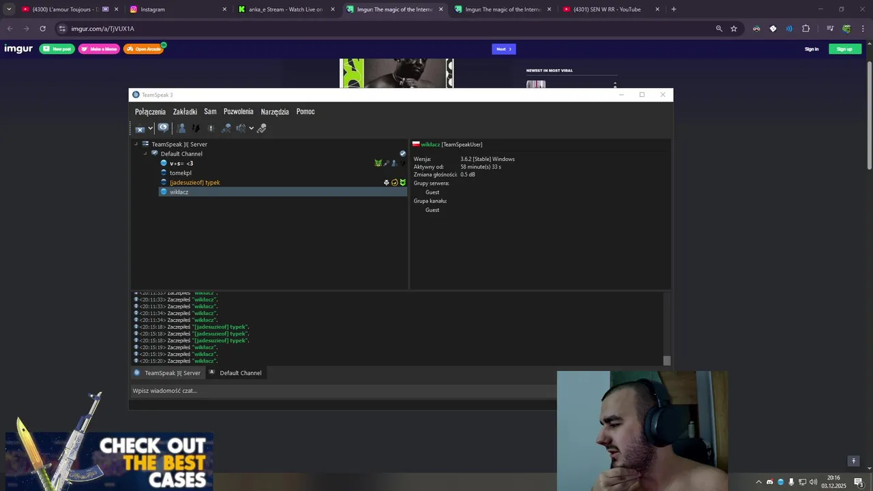This screenshot has width=873, height=491.
Task: Bookmark this page with the star icon
Action: 734,29
